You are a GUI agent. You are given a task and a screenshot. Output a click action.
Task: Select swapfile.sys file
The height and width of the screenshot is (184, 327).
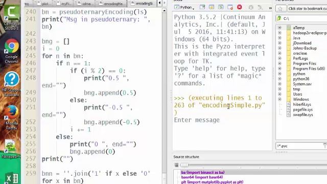coord(303,114)
